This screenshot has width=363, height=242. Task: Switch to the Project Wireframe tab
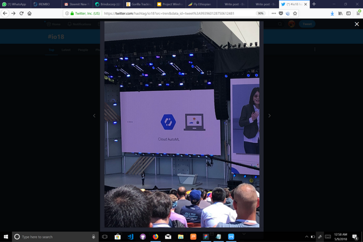[x=170, y=4]
